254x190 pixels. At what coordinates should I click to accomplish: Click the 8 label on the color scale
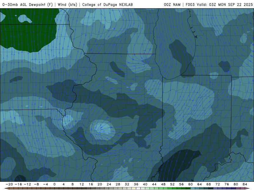tap(73, 184)
